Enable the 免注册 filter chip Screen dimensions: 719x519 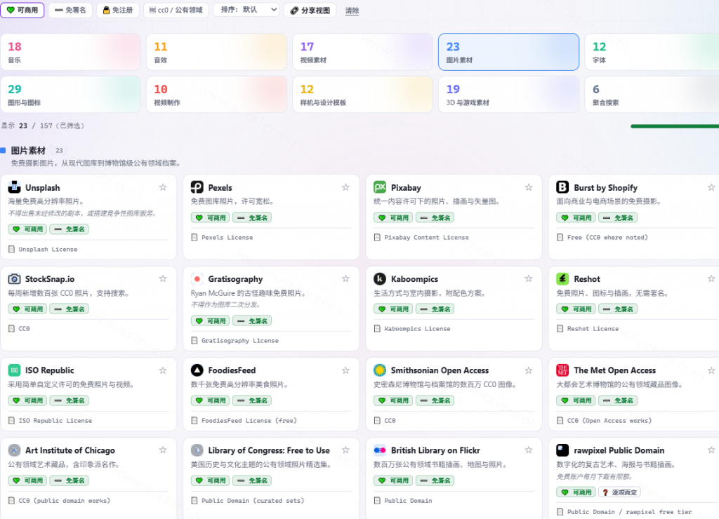click(x=118, y=10)
